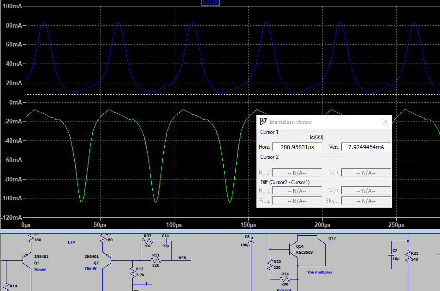Image resolution: width=440 pixels, height=291 pixels.
Task: Select capacitor C14 10p symbol
Action: [165, 241]
